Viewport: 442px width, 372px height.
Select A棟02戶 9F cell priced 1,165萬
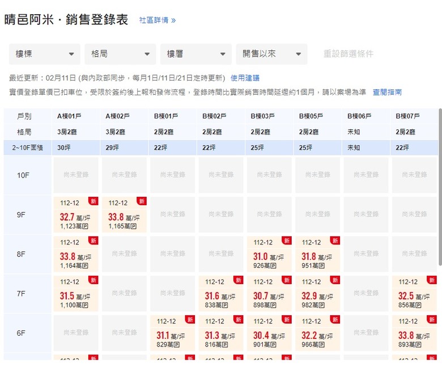(x=124, y=214)
